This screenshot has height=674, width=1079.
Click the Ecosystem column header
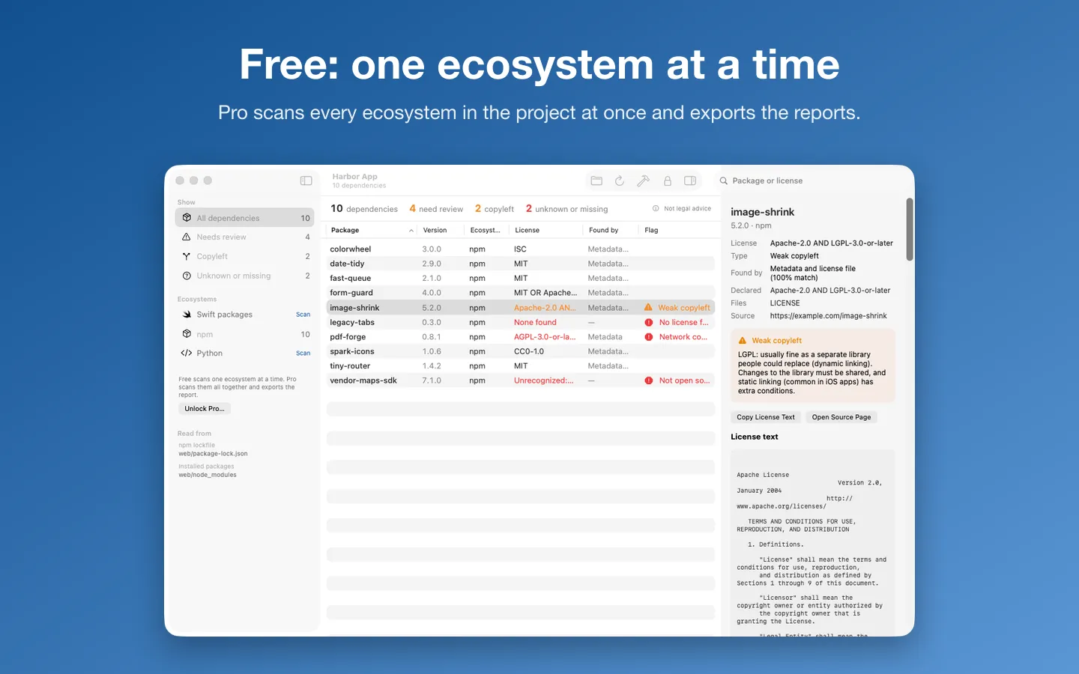pyautogui.click(x=486, y=231)
